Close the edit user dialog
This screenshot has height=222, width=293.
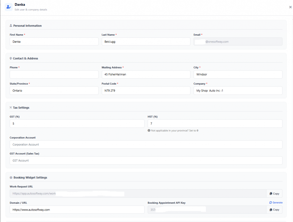tap(290, 7)
